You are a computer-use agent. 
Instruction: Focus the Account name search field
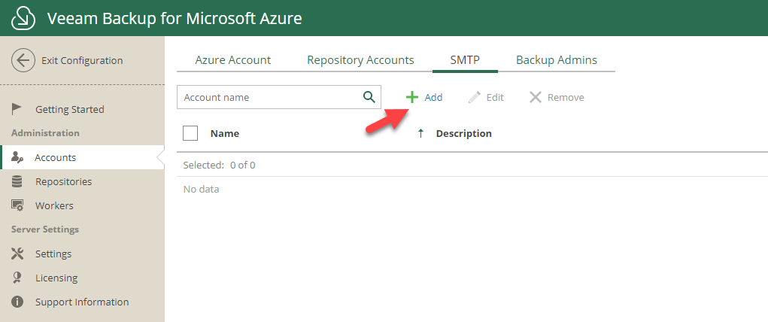(x=269, y=97)
